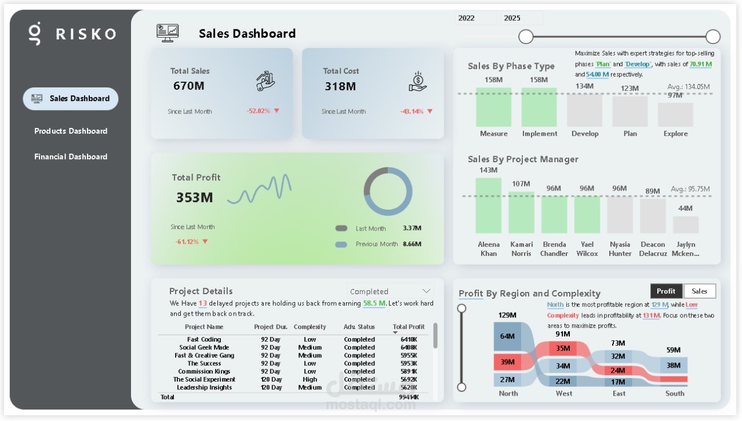742x421 pixels.
Task: Click the Total Profit donut chart
Action: (388, 192)
